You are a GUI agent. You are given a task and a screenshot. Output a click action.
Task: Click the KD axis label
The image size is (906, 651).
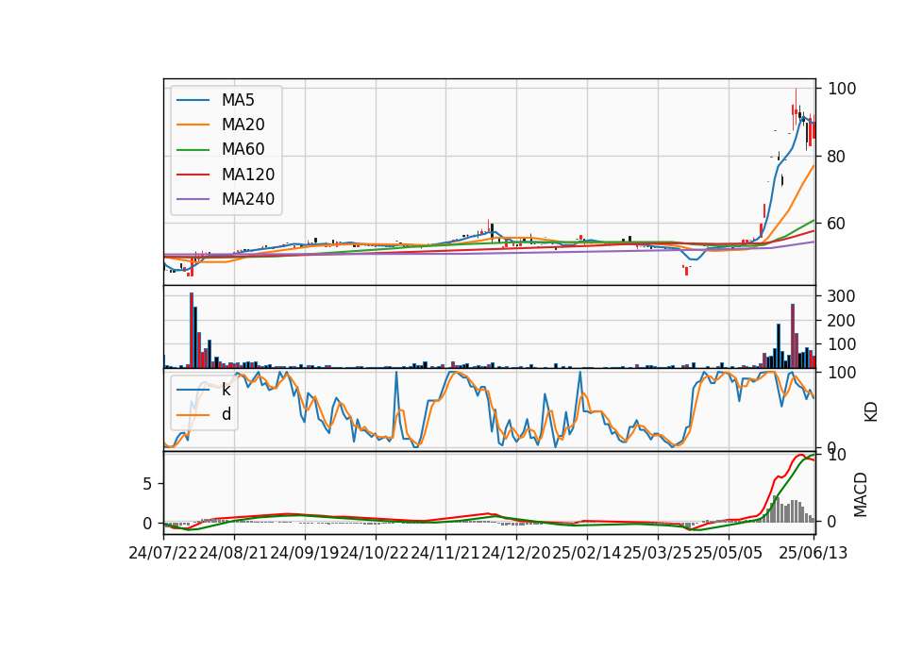pyautogui.click(x=871, y=411)
